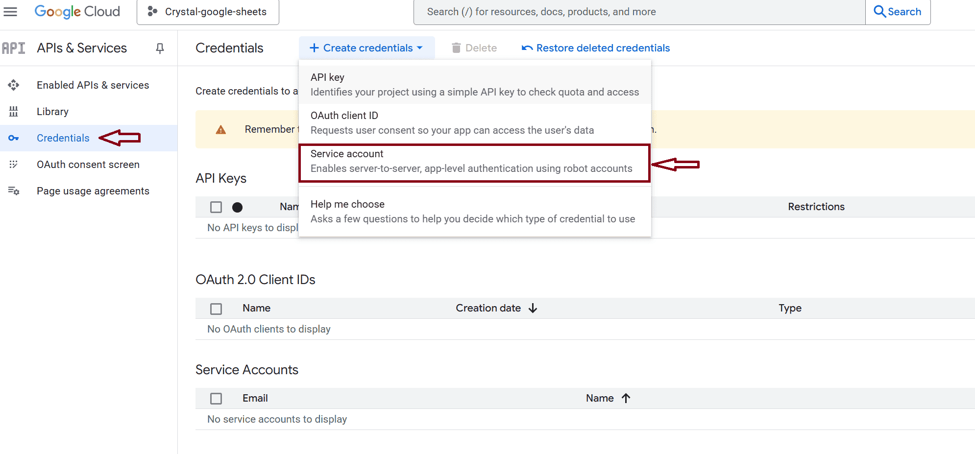Screen dimensions: 975x454
Task: Sort by Creation date column
Action: tap(488, 308)
